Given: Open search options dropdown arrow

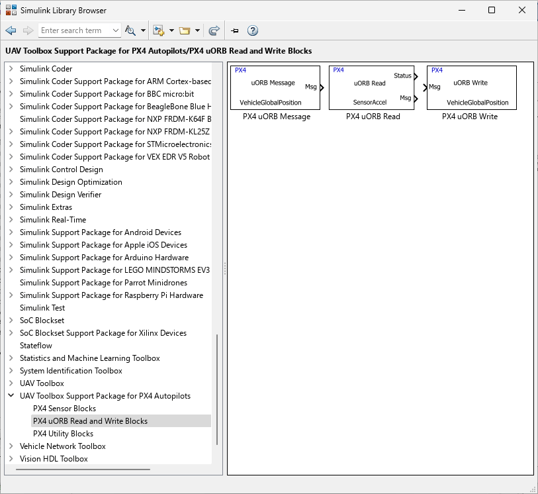Looking at the screenshot, I should pos(143,30).
